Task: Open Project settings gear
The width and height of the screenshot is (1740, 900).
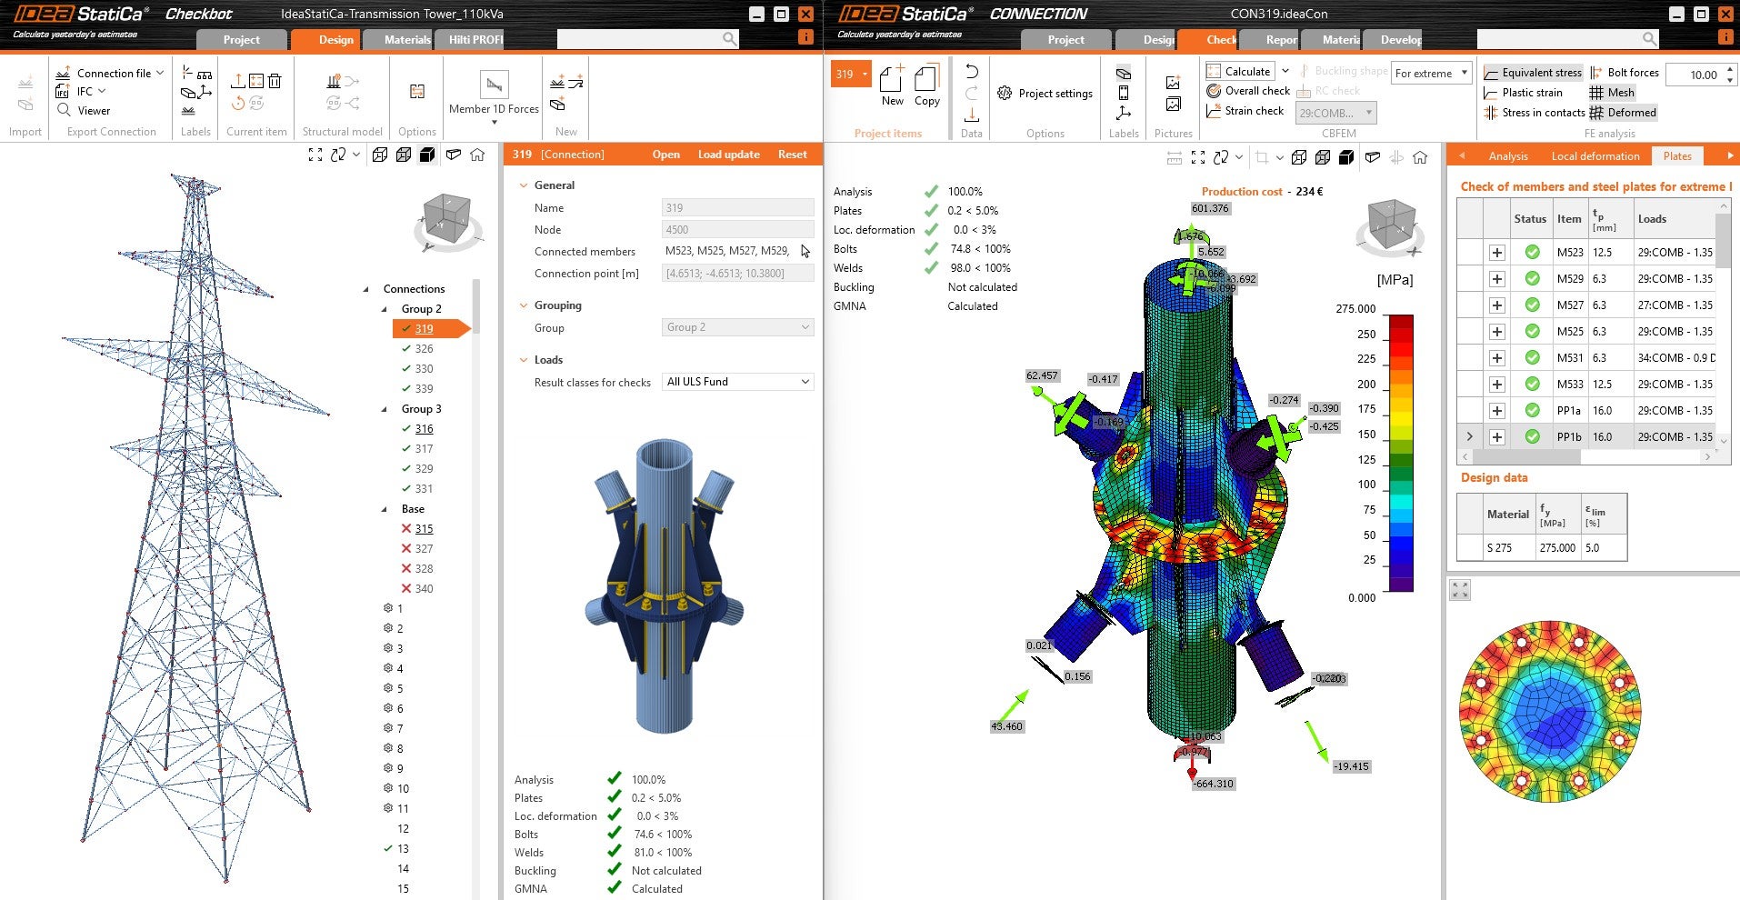Action: pyautogui.click(x=1005, y=93)
